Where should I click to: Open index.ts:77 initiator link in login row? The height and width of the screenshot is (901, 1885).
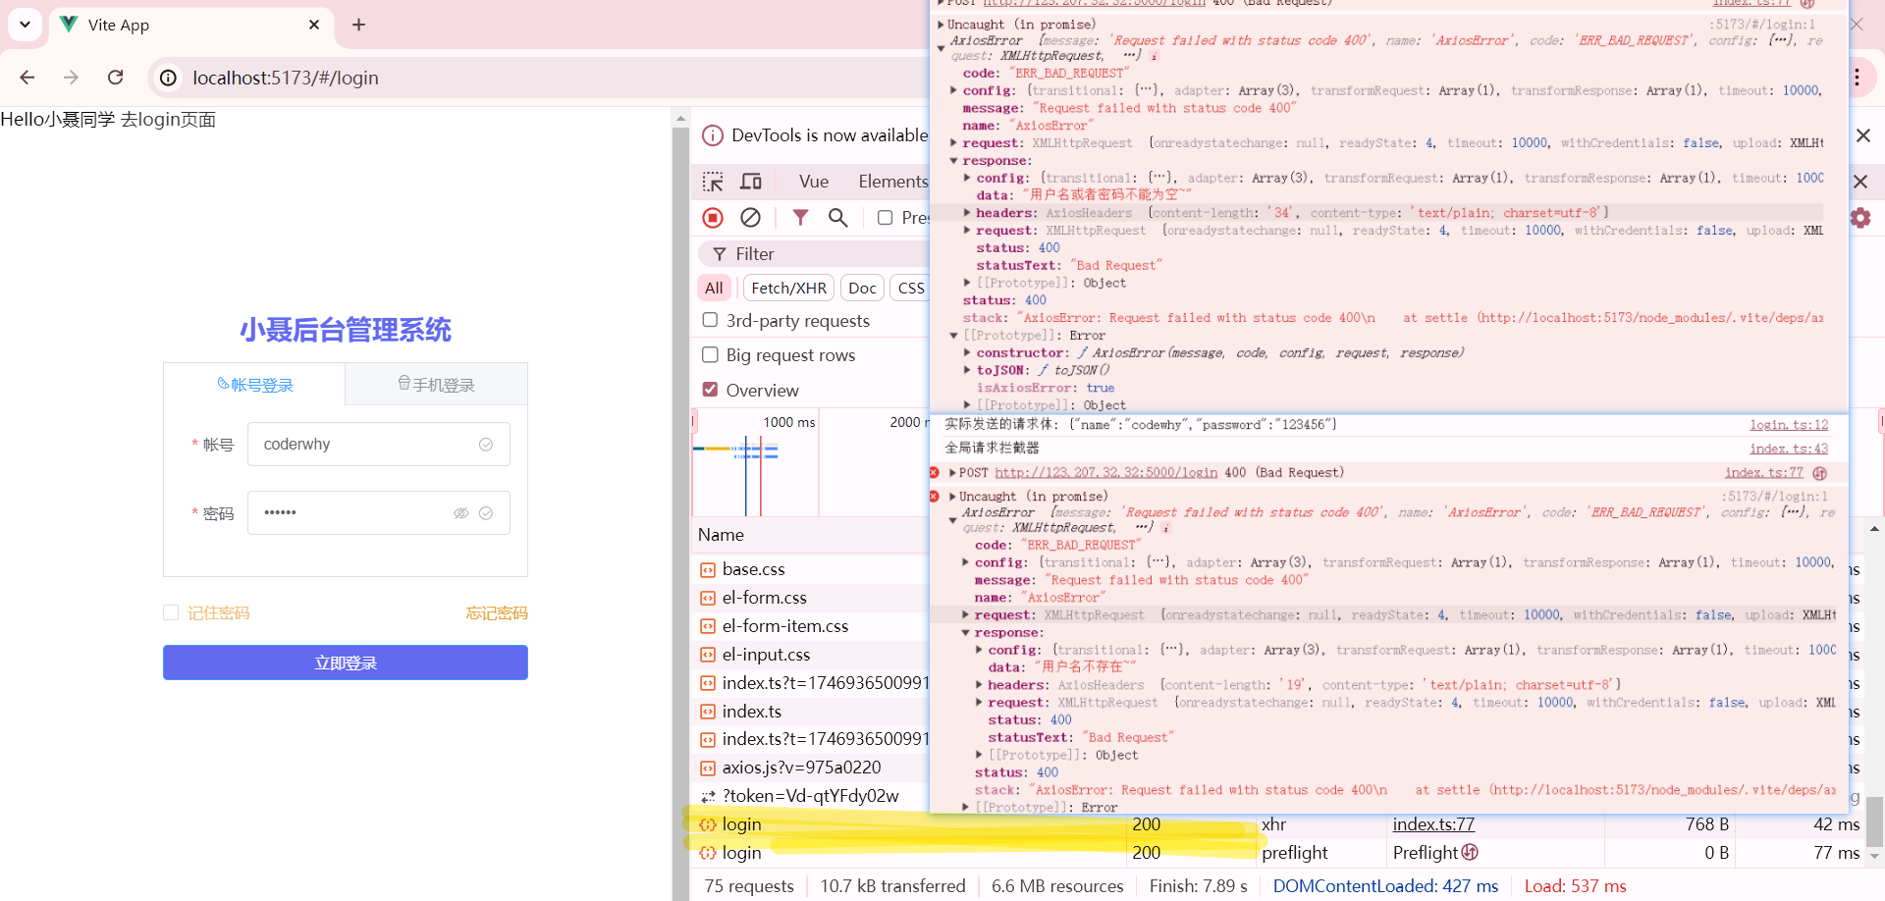tap(1433, 824)
